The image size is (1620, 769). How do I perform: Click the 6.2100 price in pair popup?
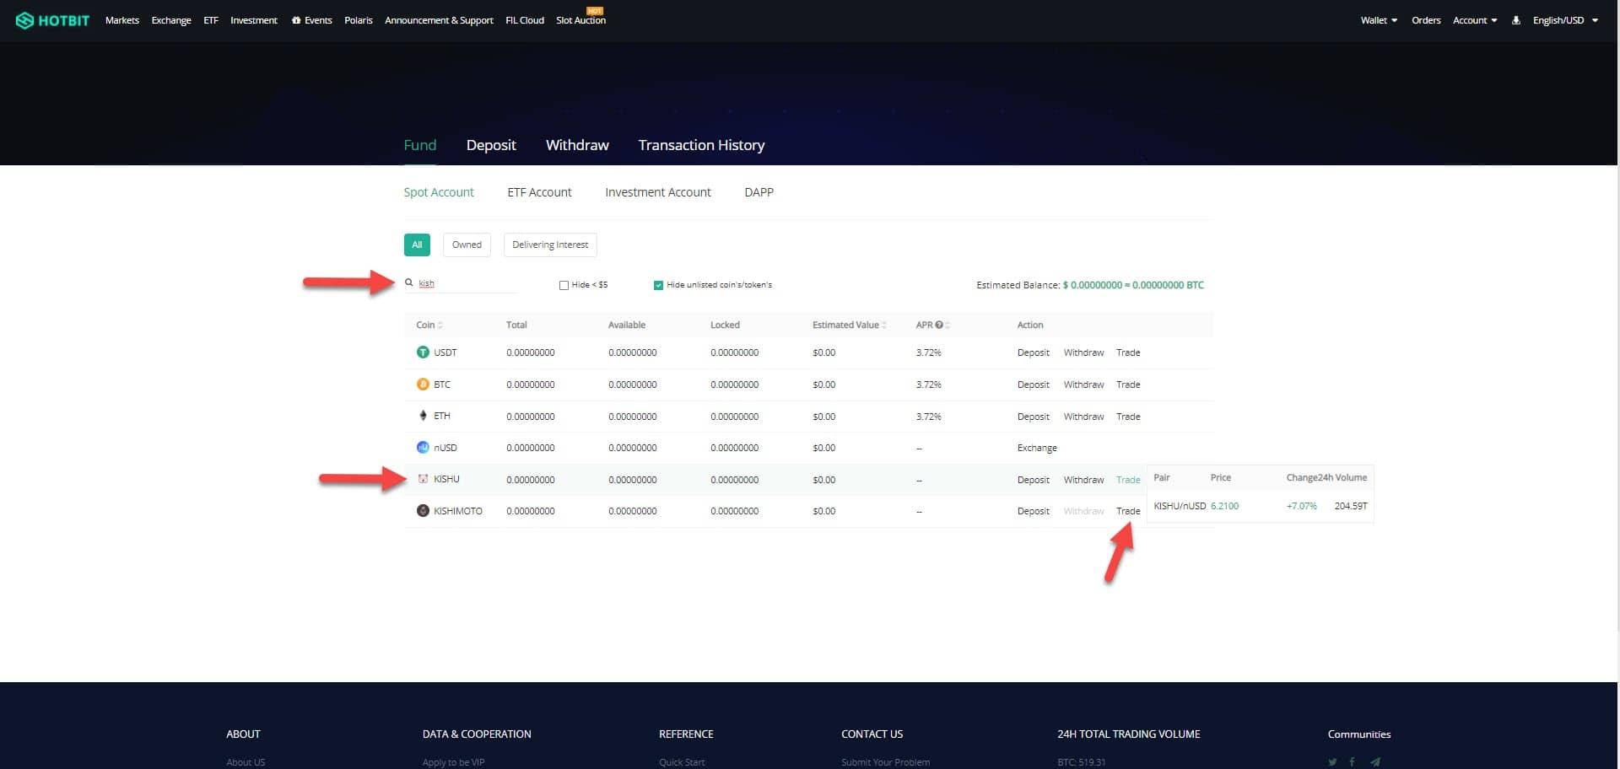point(1224,506)
